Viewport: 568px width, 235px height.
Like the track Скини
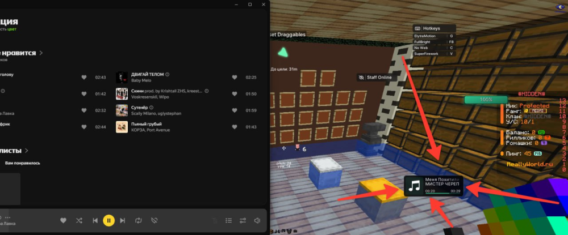click(x=235, y=94)
